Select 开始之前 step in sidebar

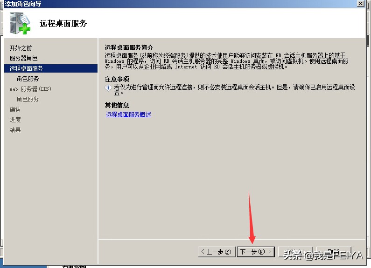coord(21,48)
